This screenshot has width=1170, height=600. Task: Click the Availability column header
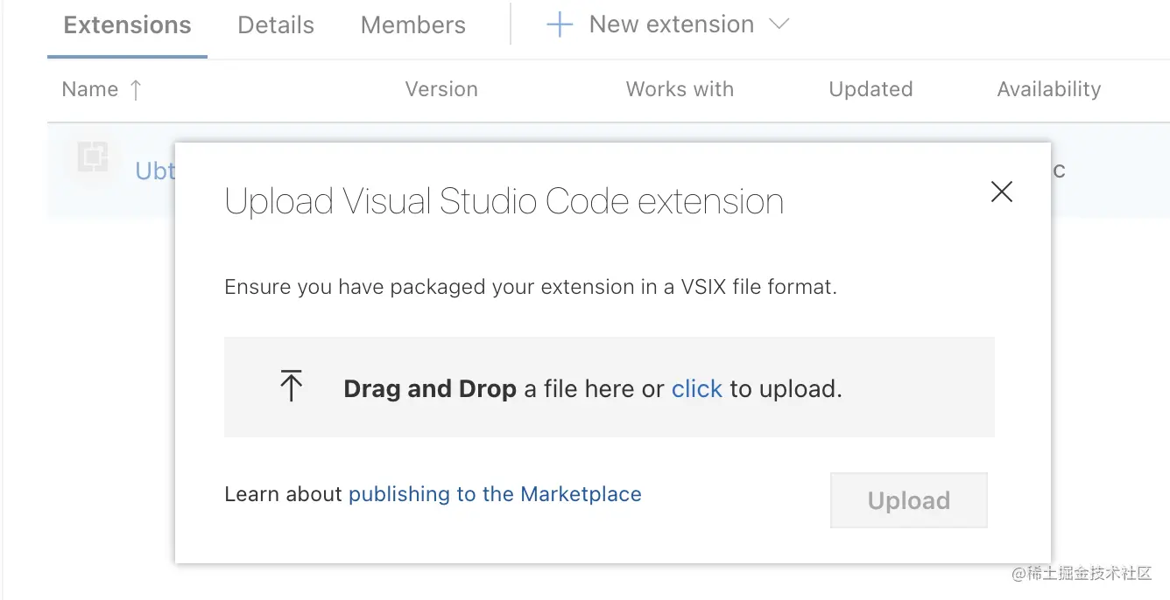pos(1048,89)
